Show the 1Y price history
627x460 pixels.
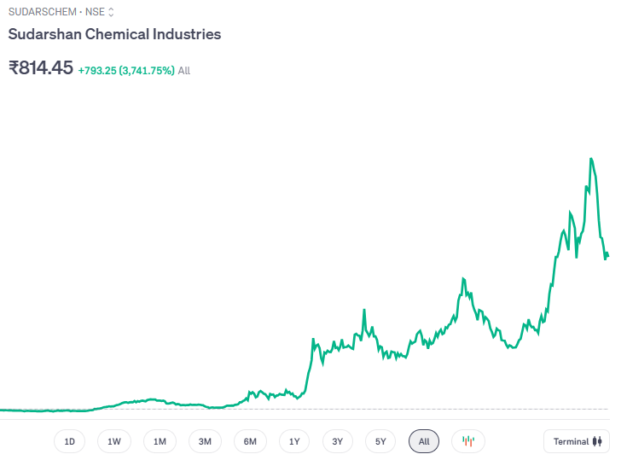click(x=294, y=441)
